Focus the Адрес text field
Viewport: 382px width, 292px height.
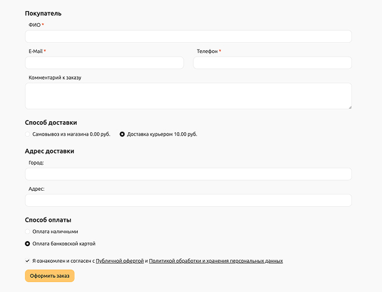[x=188, y=200]
